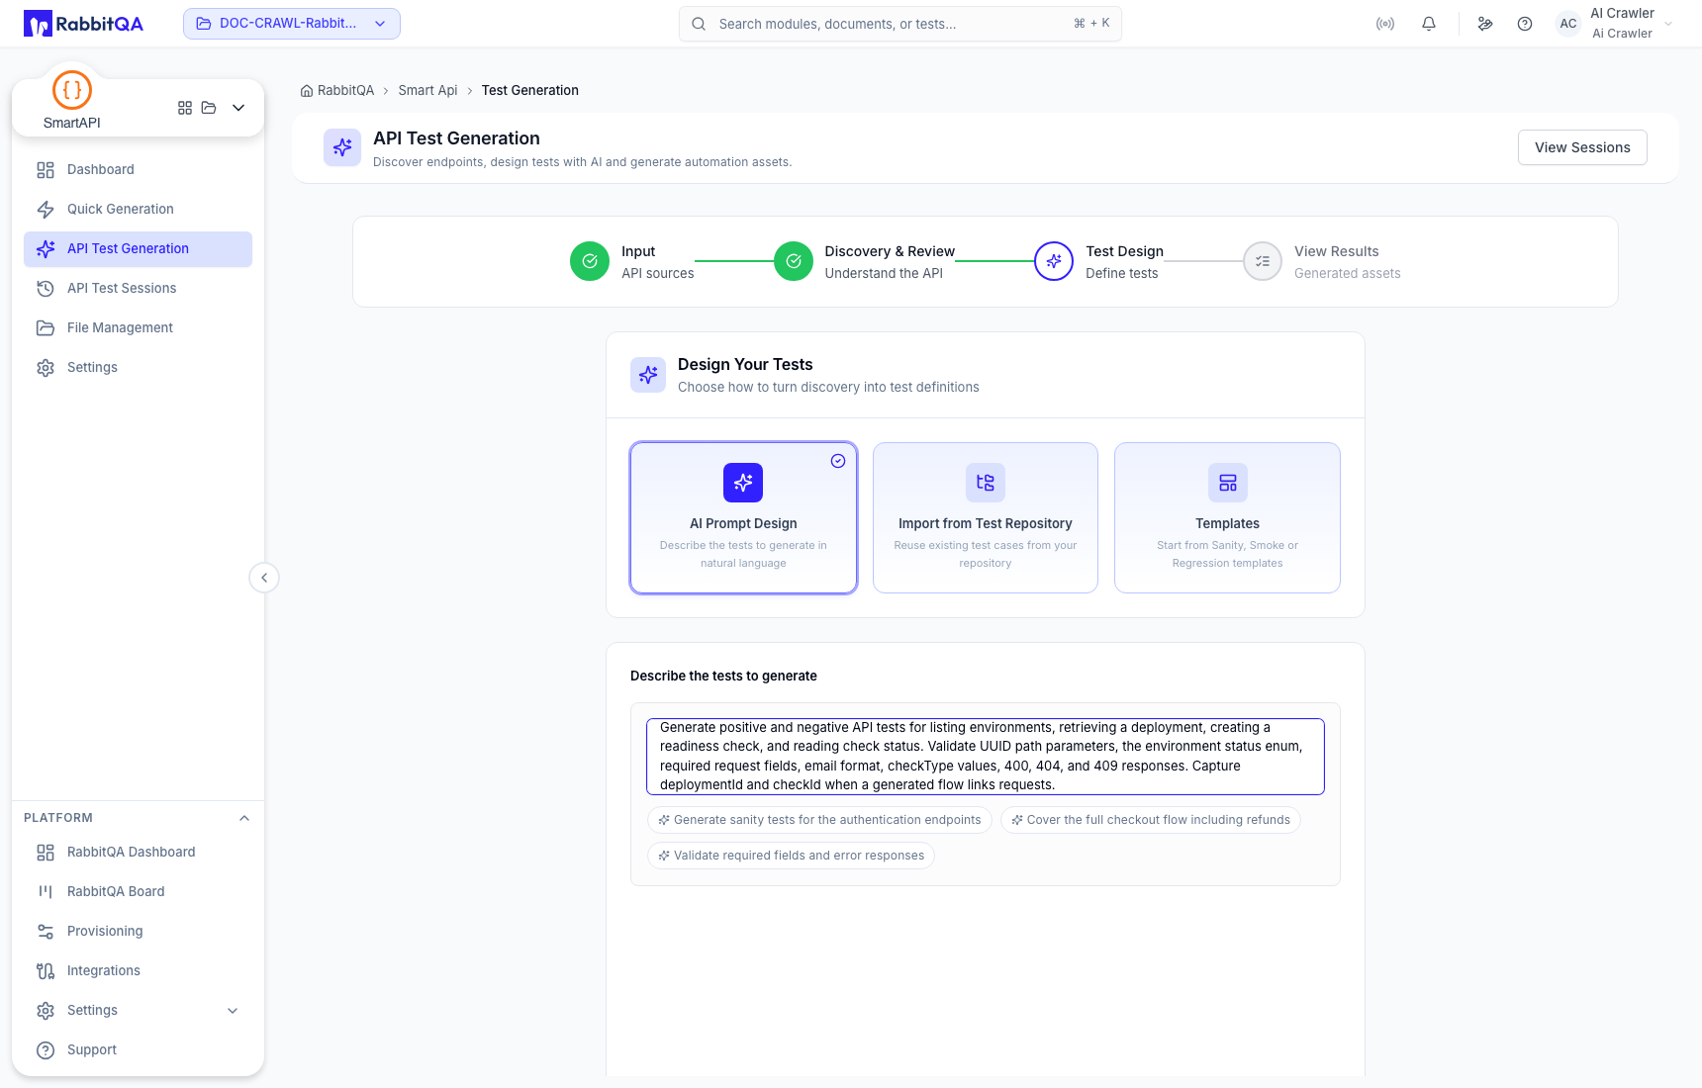Image resolution: width=1702 pixels, height=1088 pixels.
Task: Open SmartAPI Settings in sidebar
Action: click(138, 368)
